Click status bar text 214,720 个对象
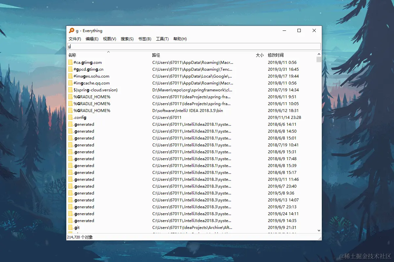Screen dimensions: 394x262 pyautogui.click(x=80, y=237)
